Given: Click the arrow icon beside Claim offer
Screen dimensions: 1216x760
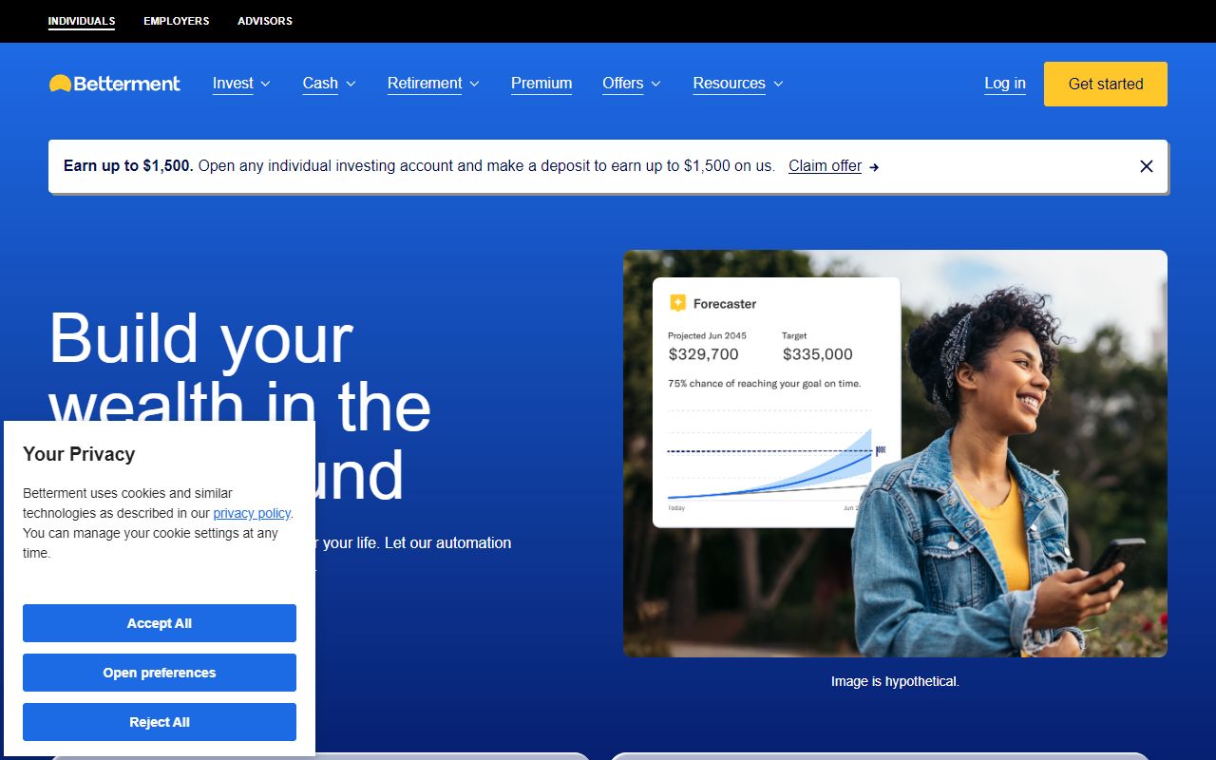Looking at the screenshot, I should (874, 166).
